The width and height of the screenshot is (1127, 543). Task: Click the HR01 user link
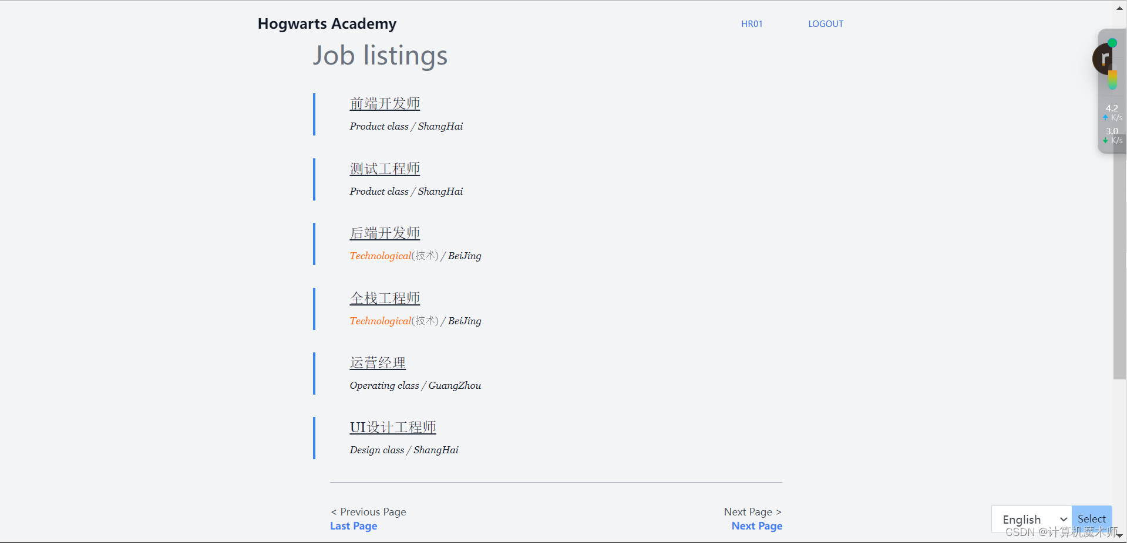[752, 24]
